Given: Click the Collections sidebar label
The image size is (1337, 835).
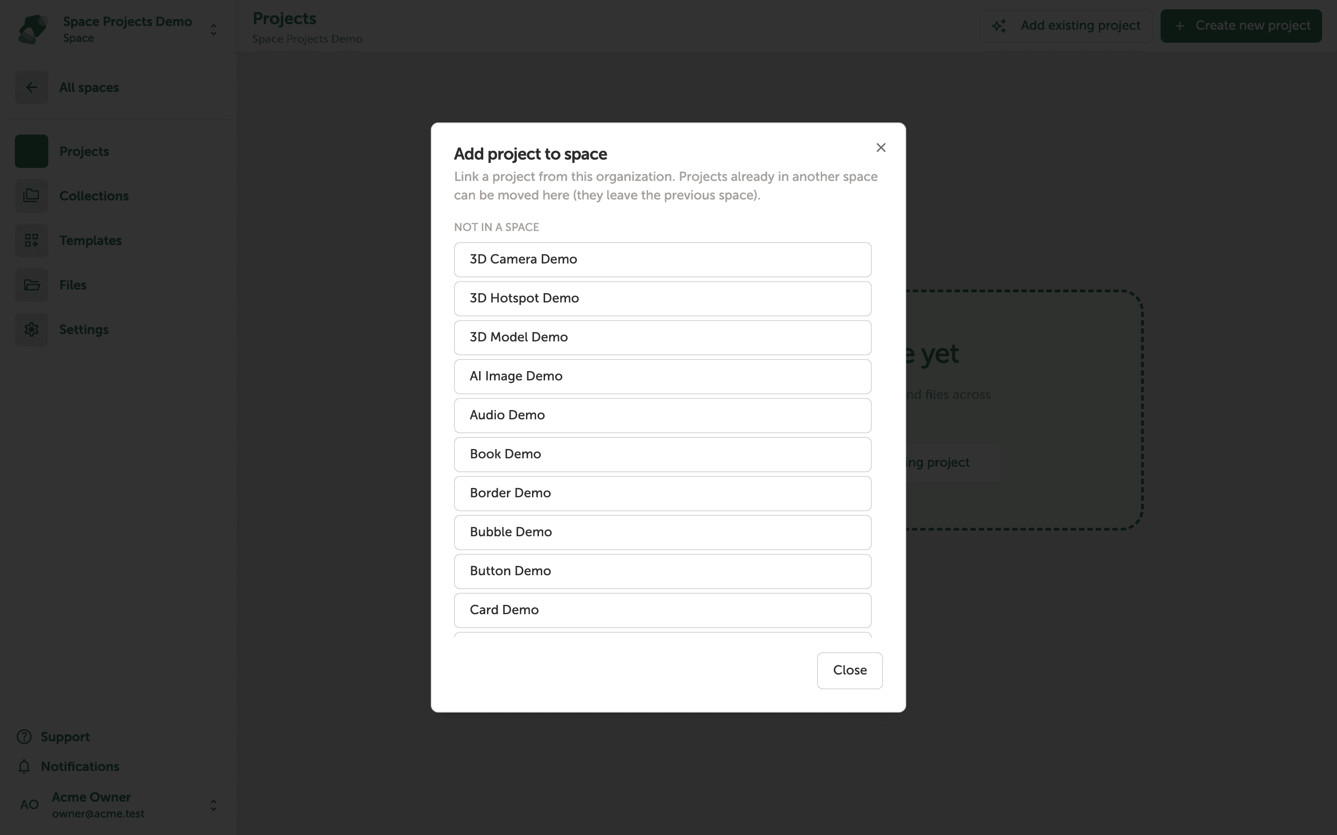Looking at the screenshot, I should 94,196.
